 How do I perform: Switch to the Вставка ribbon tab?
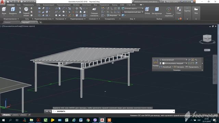point(76,5)
